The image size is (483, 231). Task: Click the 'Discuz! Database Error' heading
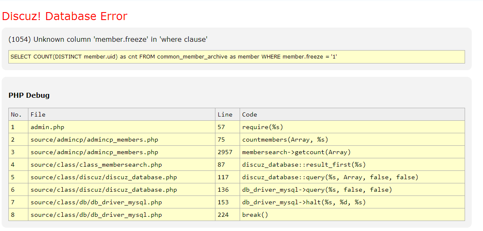(x=65, y=16)
